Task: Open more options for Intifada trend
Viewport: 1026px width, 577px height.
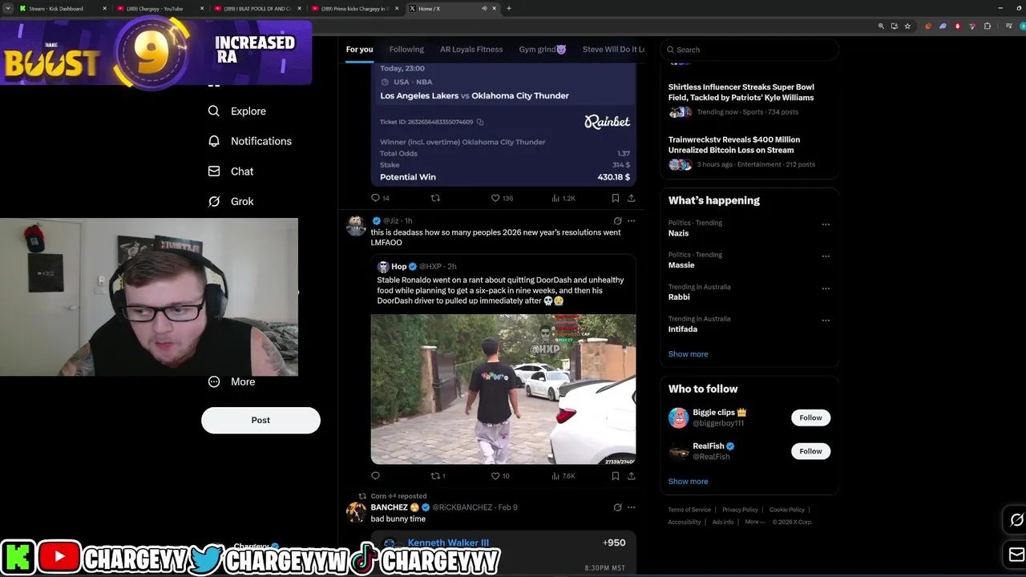Action: 826,321
